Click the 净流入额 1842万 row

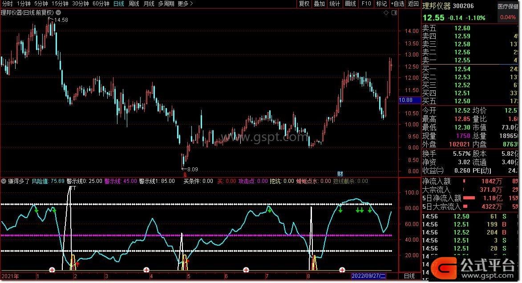(470, 182)
